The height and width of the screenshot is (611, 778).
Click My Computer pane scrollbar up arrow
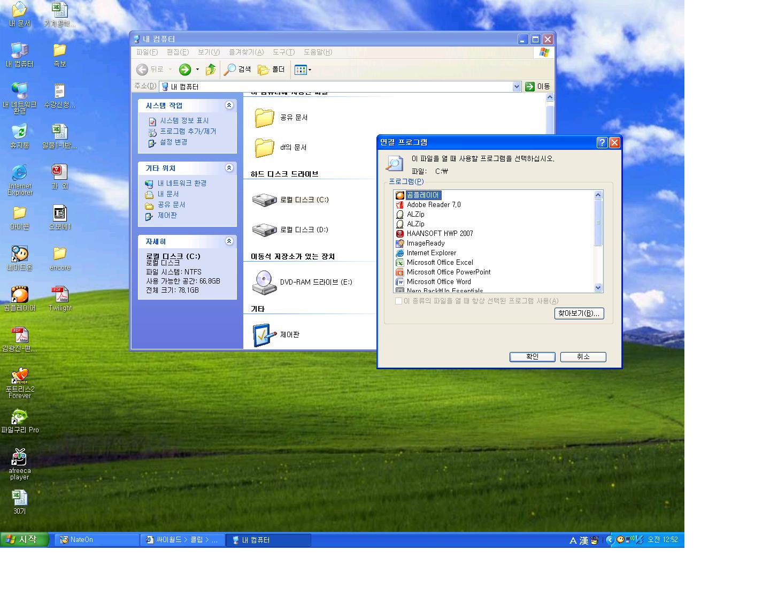pyautogui.click(x=550, y=97)
